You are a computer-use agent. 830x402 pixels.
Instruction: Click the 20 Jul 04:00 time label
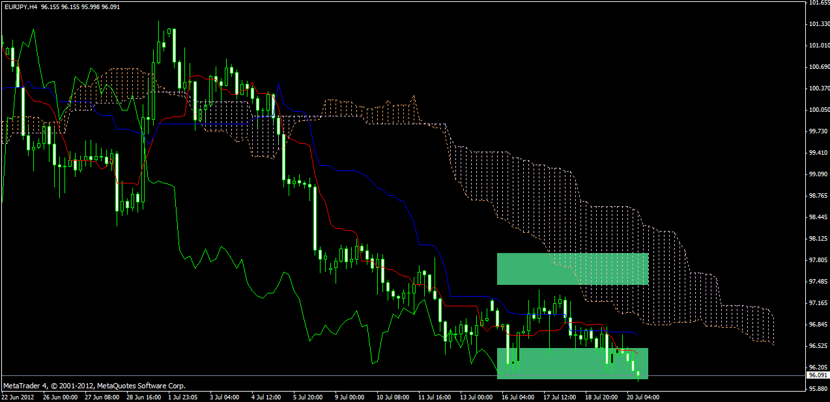pos(642,396)
